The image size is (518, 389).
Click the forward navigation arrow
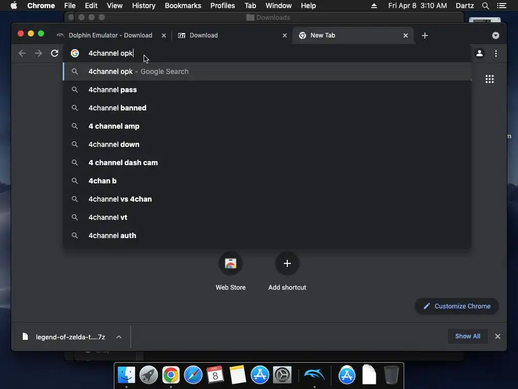38,53
